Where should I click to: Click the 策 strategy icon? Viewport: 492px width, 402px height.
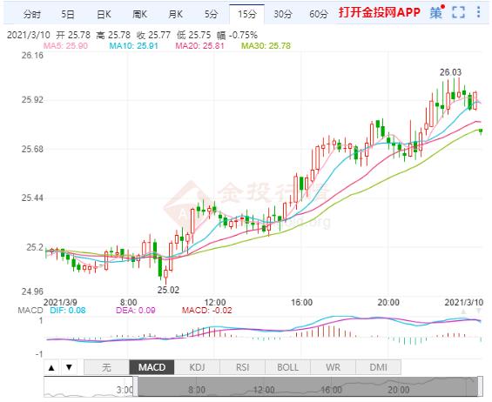(x=436, y=12)
